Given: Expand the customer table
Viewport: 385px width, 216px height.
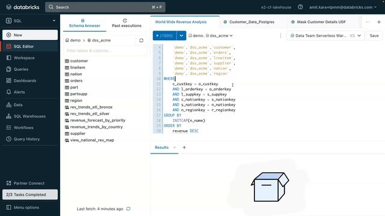Looking at the screenshot, I should (76, 61).
